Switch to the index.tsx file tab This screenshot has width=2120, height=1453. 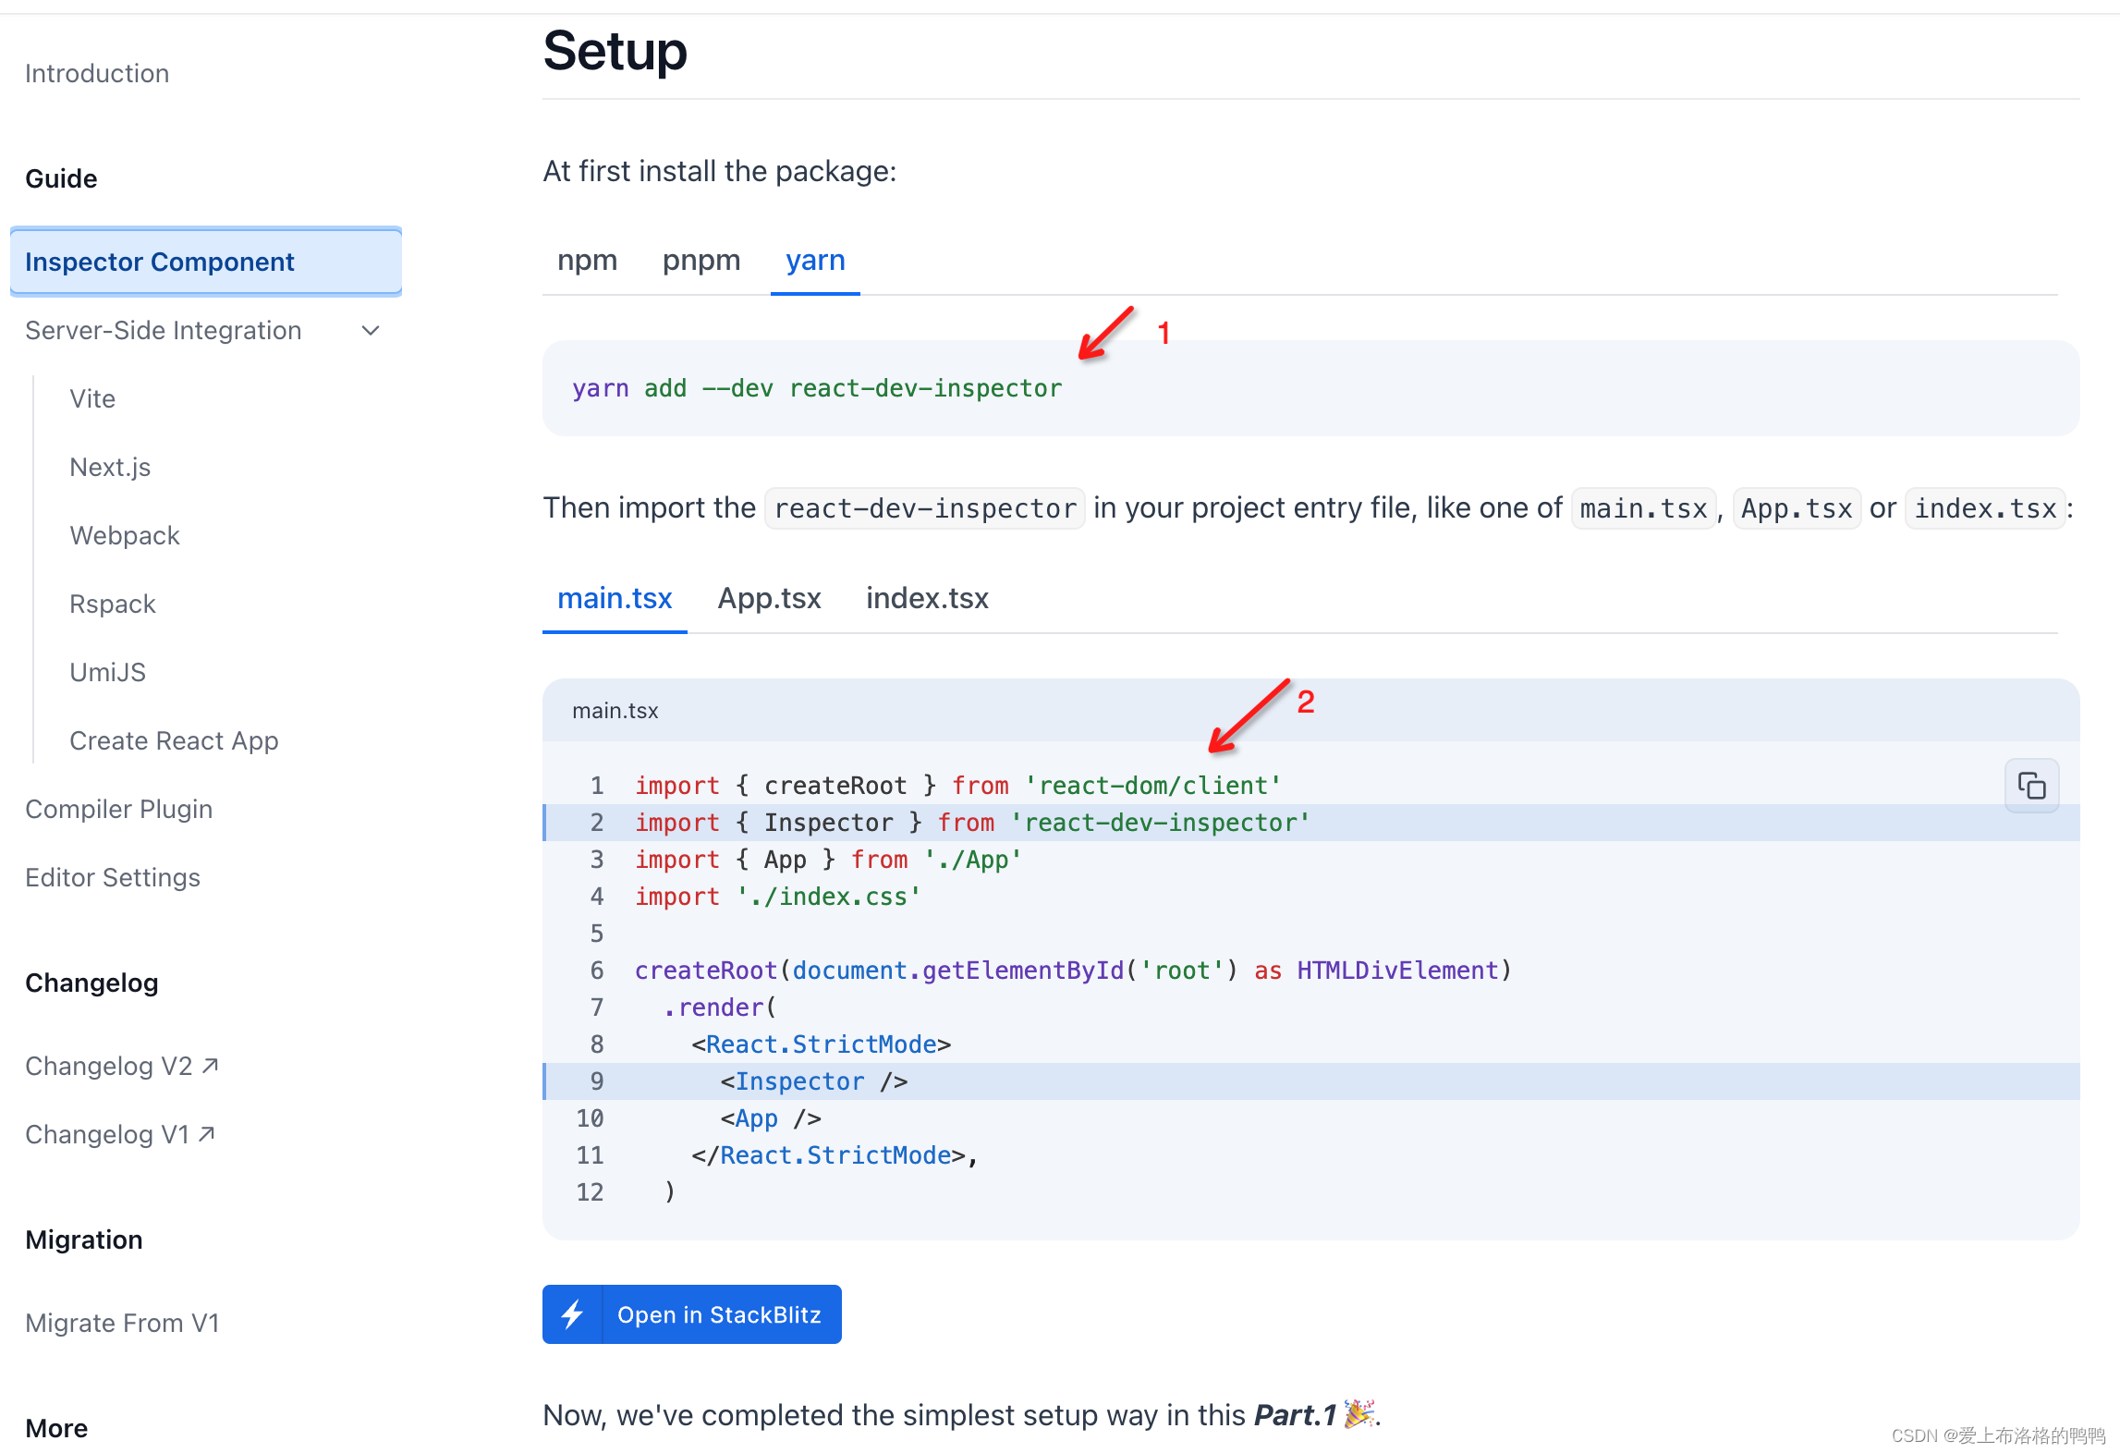927,598
